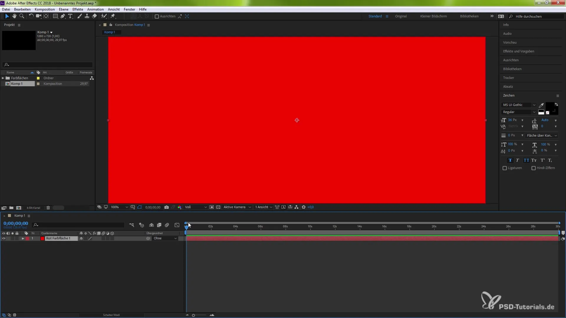Select the Clone Stamp tool
Screen dimensions: 566x318
pos(87,16)
